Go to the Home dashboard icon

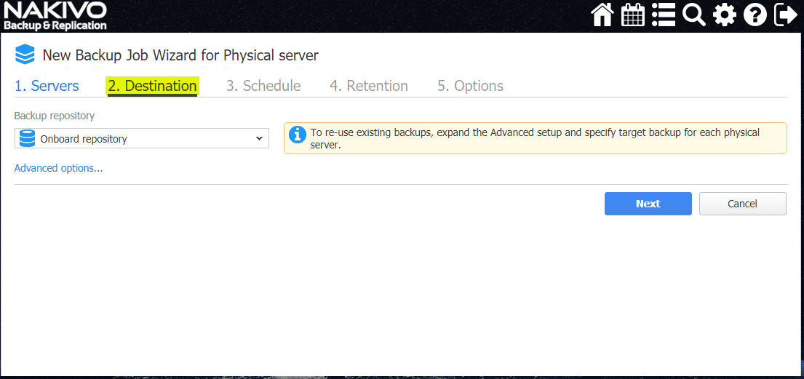click(x=602, y=15)
